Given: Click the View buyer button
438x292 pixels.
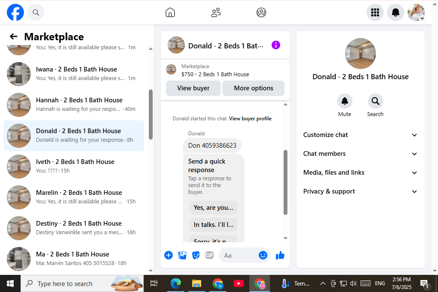Looking at the screenshot, I should [193, 88].
